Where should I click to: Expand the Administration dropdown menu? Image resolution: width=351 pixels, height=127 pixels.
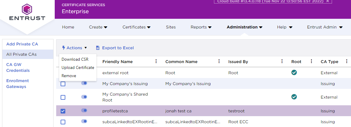(244, 27)
